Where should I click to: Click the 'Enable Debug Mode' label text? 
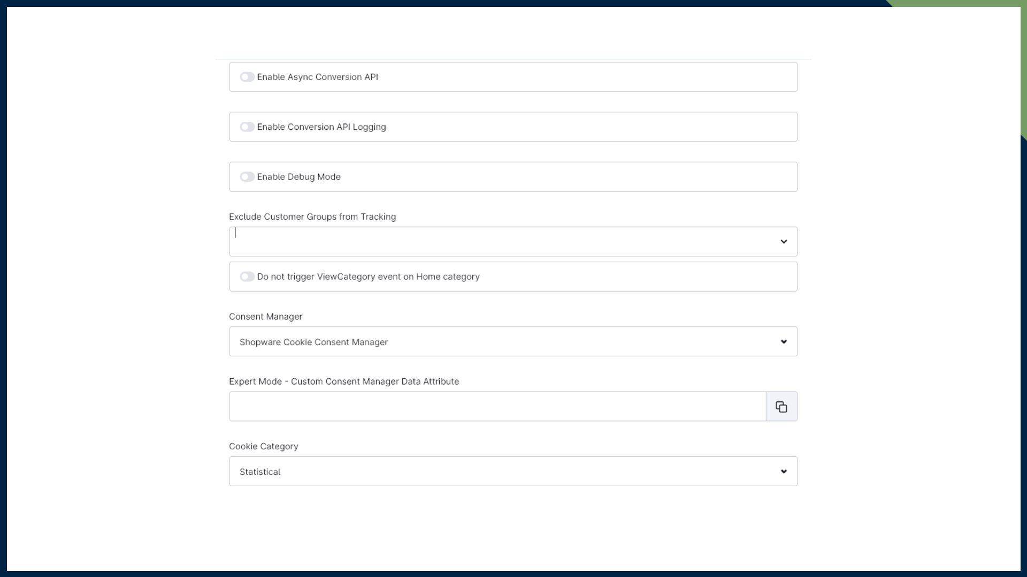298,177
